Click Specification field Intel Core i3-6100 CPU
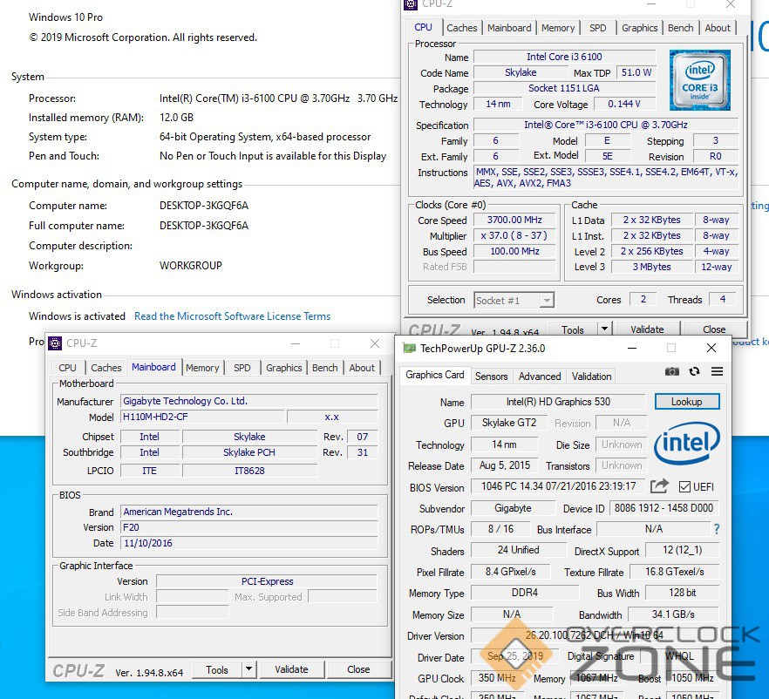 click(606, 125)
